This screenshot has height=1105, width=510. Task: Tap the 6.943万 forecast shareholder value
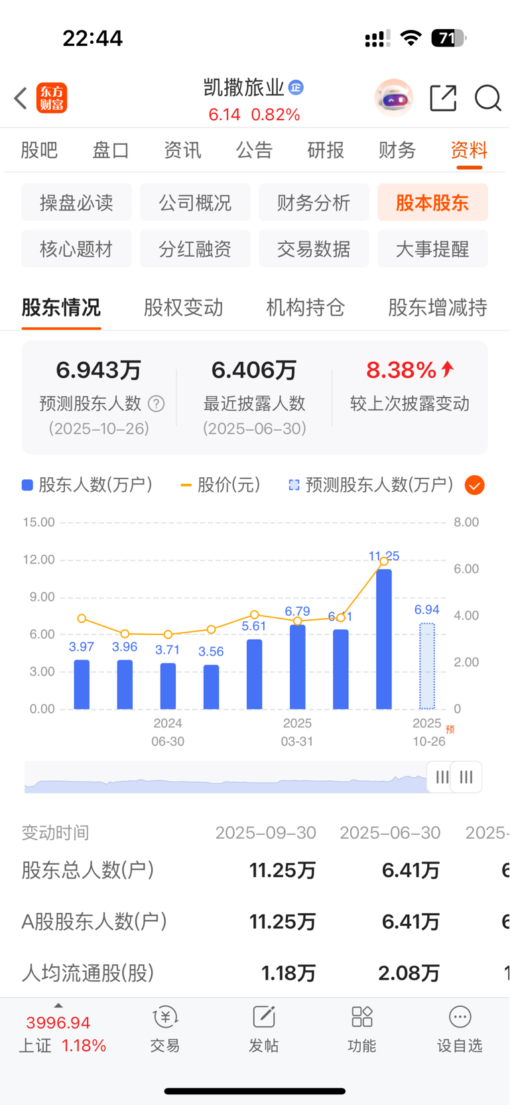[x=99, y=370]
